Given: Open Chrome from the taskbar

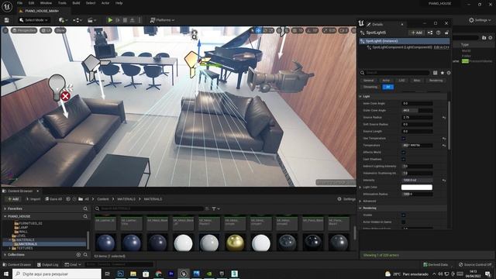Looking at the screenshot, I should point(158,274).
